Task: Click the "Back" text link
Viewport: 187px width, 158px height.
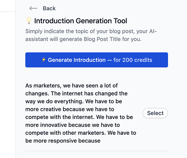Action: pos(49,8)
